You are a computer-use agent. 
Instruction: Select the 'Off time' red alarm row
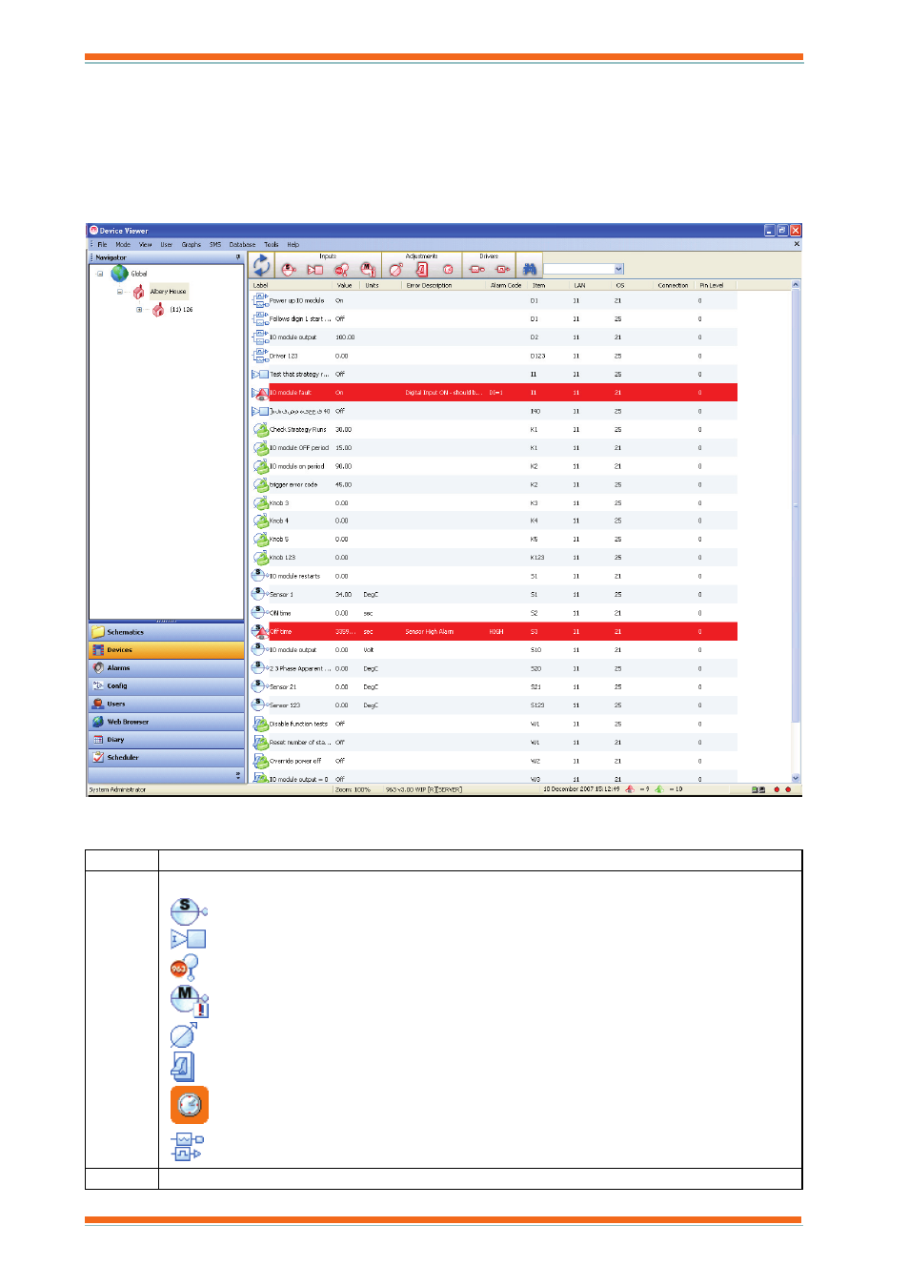(494, 631)
